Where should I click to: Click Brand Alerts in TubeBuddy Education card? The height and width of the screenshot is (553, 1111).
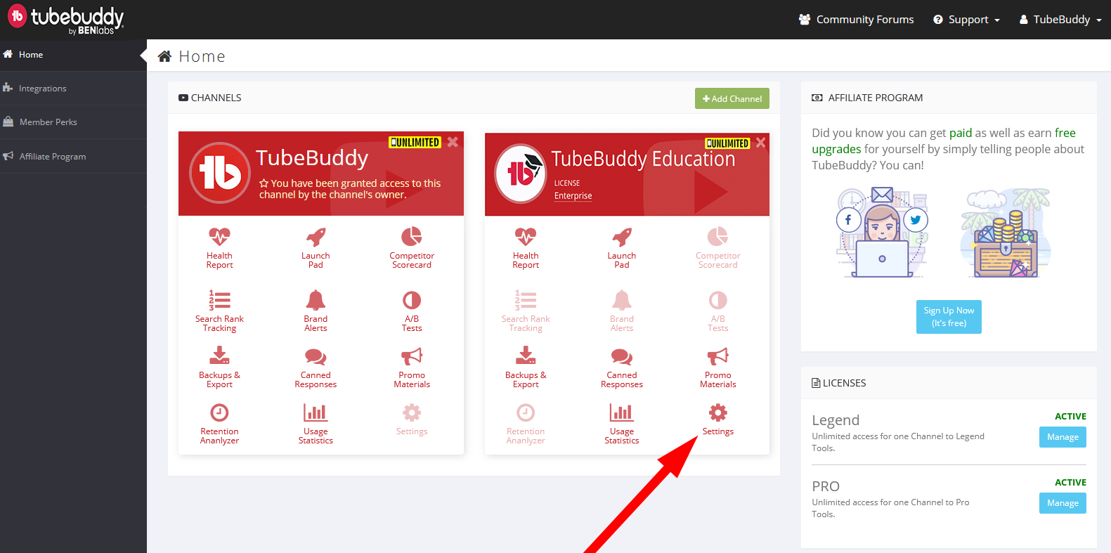(x=622, y=311)
